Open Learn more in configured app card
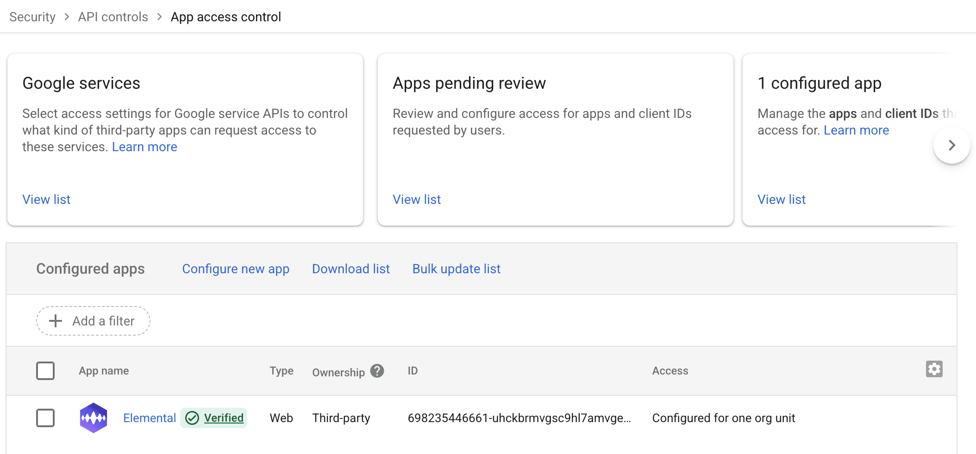Image resolution: width=976 pixels, height=454 pixels. (857, 130)
